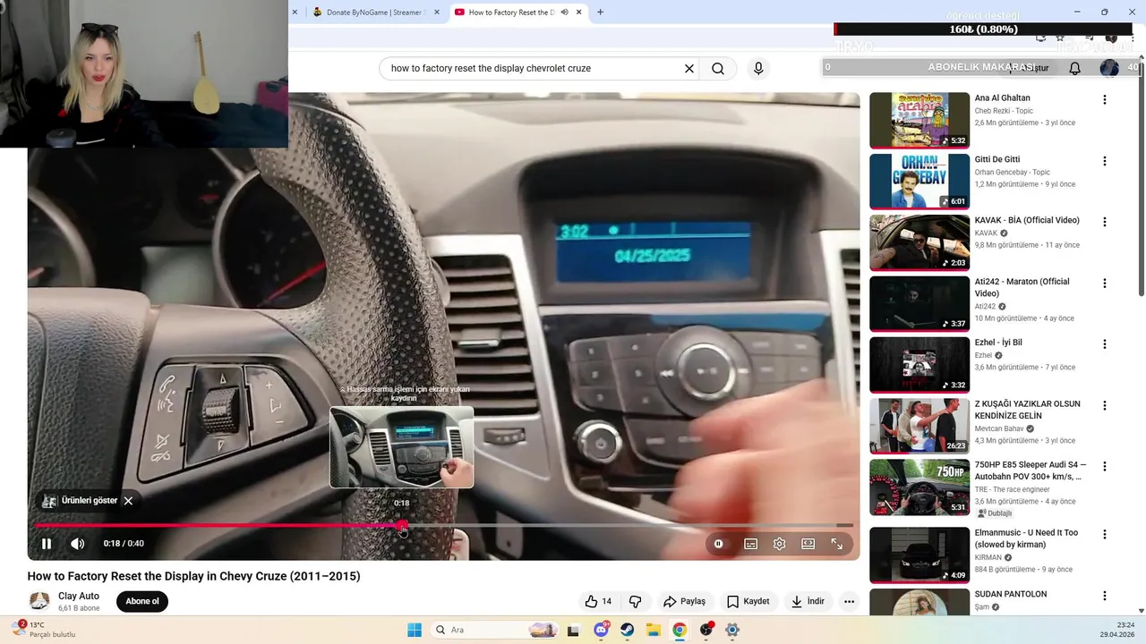Click the search magnifier button
The height and width of the screenshot is (644, 1146).
tap(718, 68)
